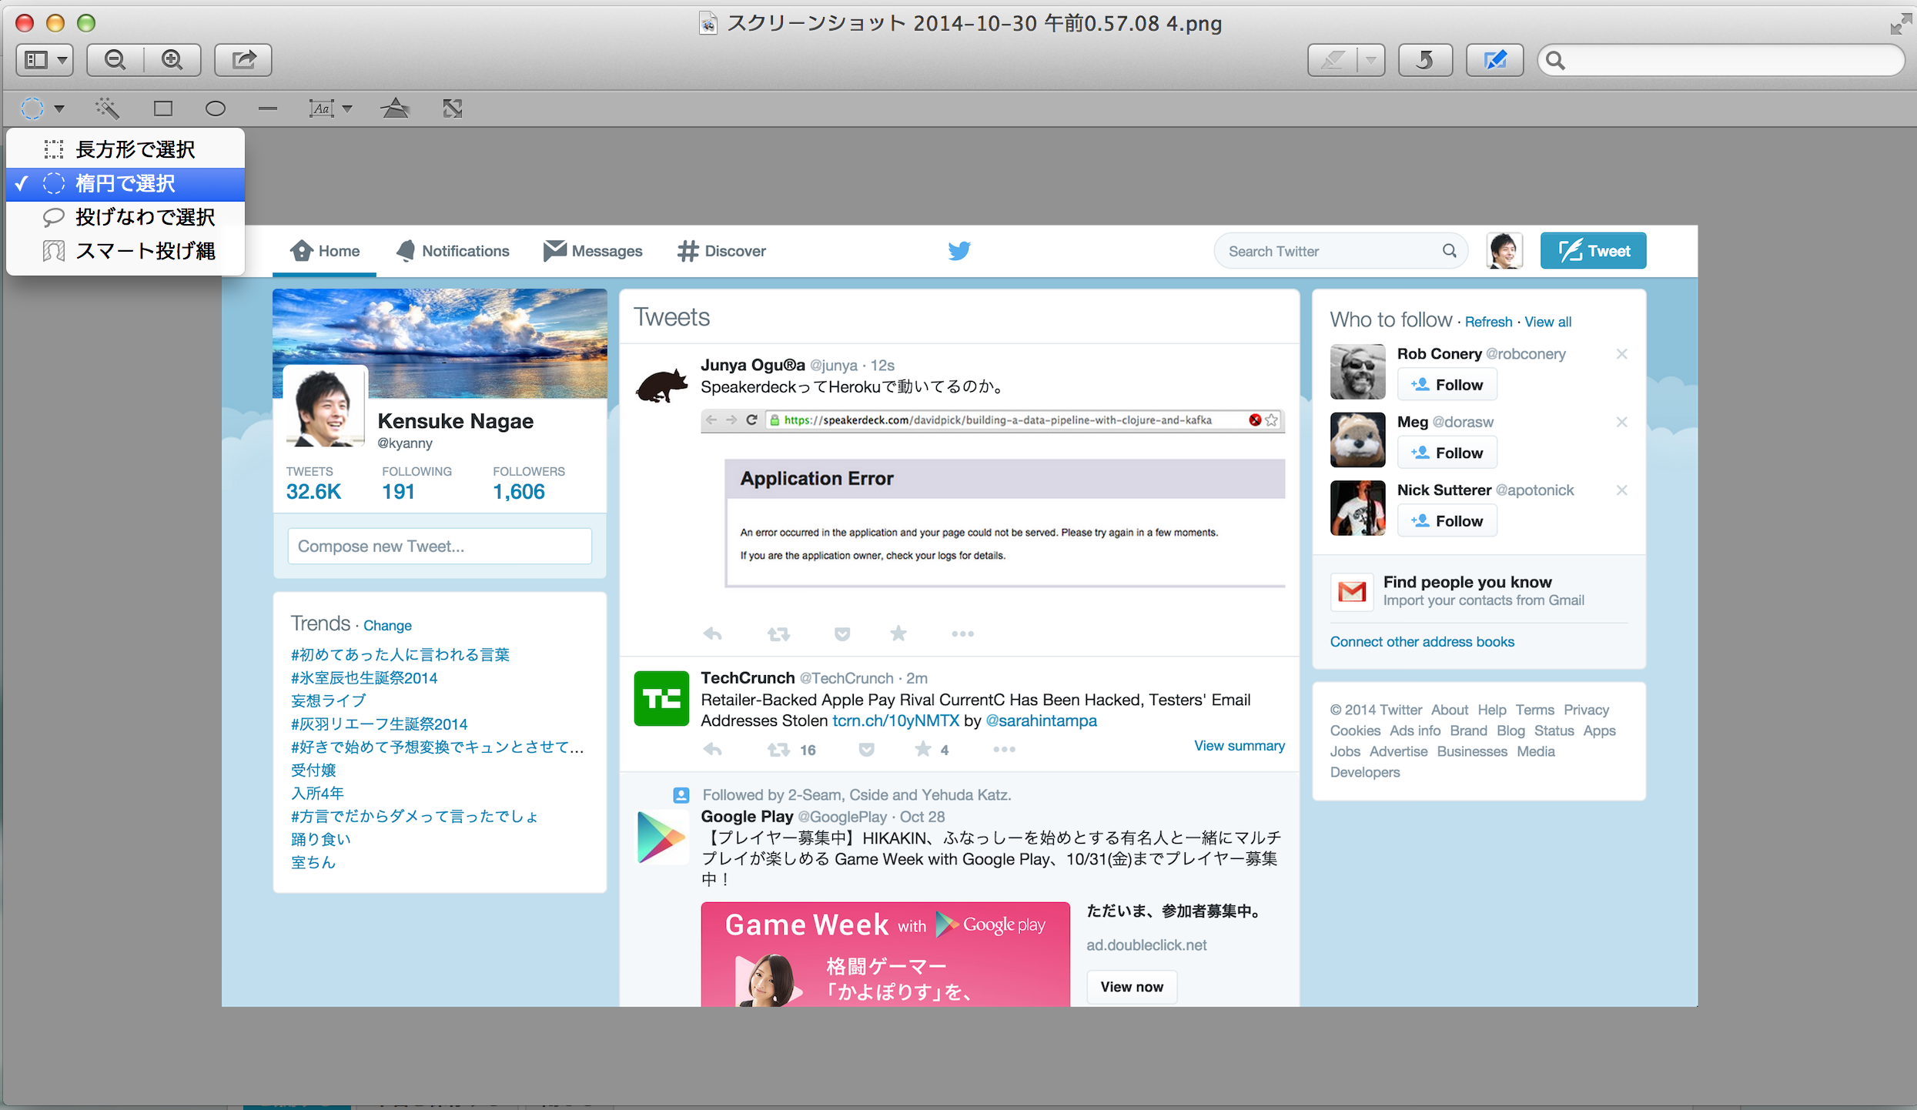Select the oval shape tool
This screenshot has width=1917, height=1110.
tap(215, 109)
